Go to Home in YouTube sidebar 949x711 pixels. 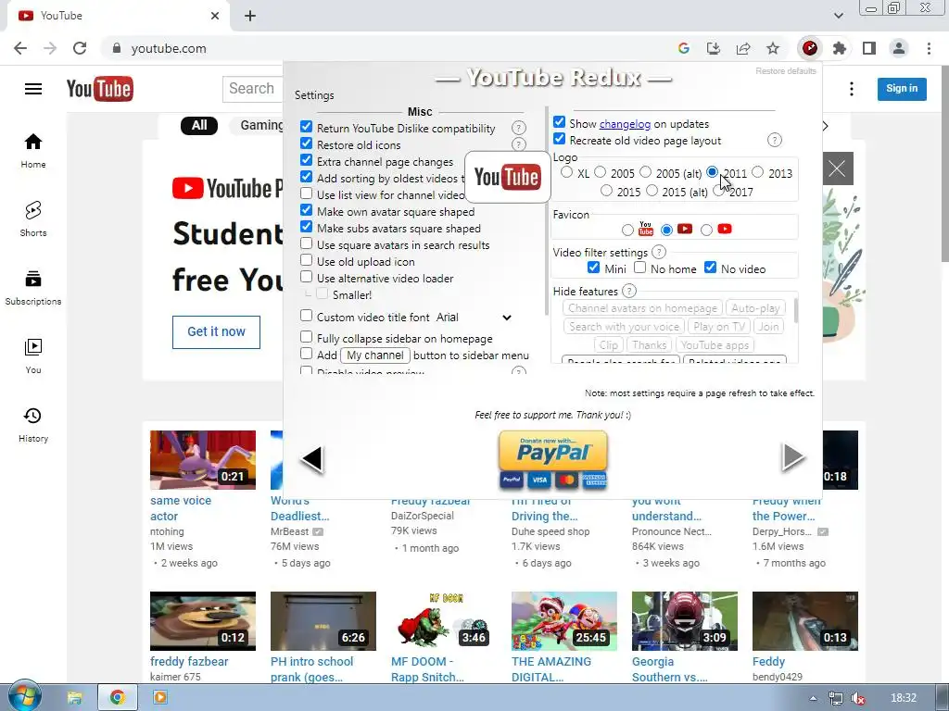click(x=33, y=151)
